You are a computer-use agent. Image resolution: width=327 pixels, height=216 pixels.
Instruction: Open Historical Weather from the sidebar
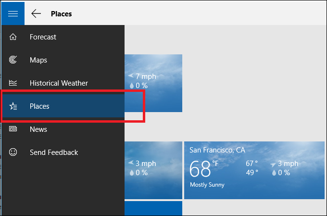(59, 83)
